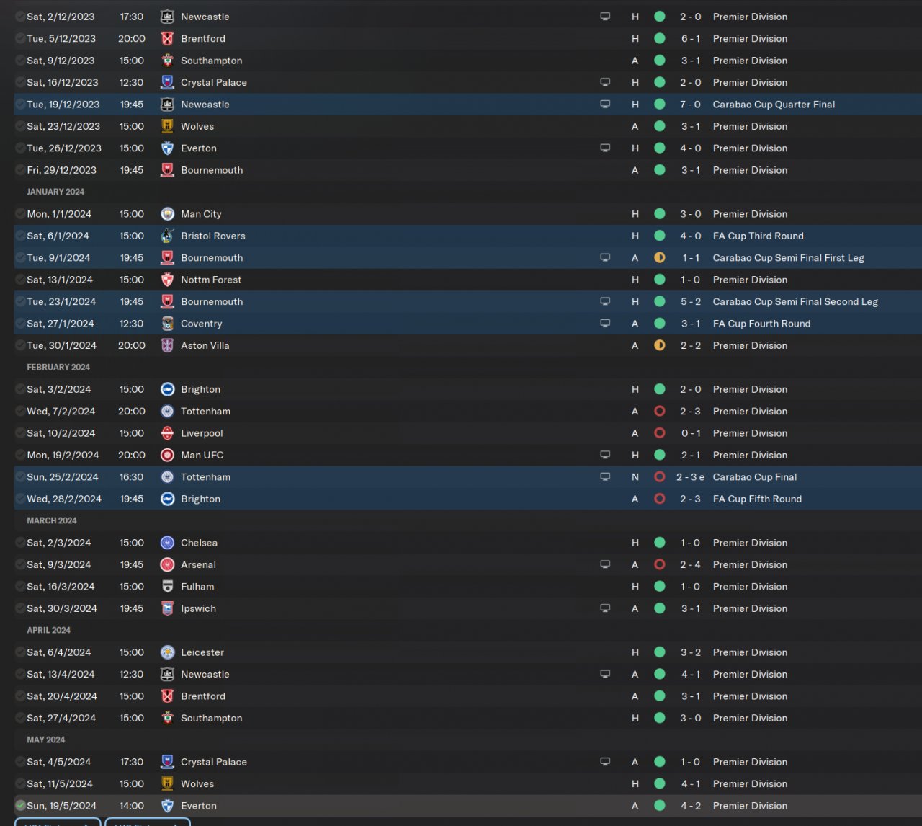Click TV icon on Carabao Cup Final row
This screenshot has height=826, width=922.
(605, 477)
